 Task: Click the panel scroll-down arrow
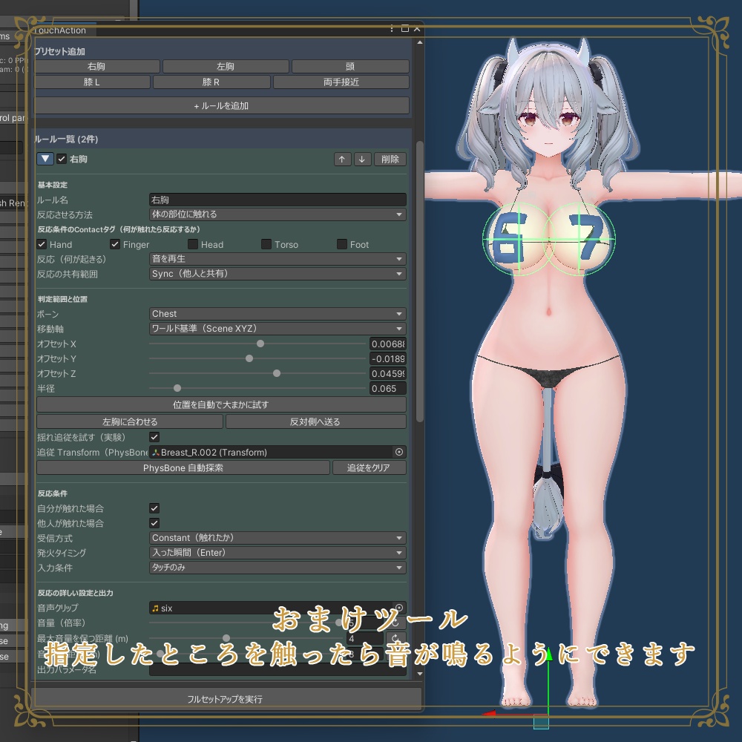420,674
